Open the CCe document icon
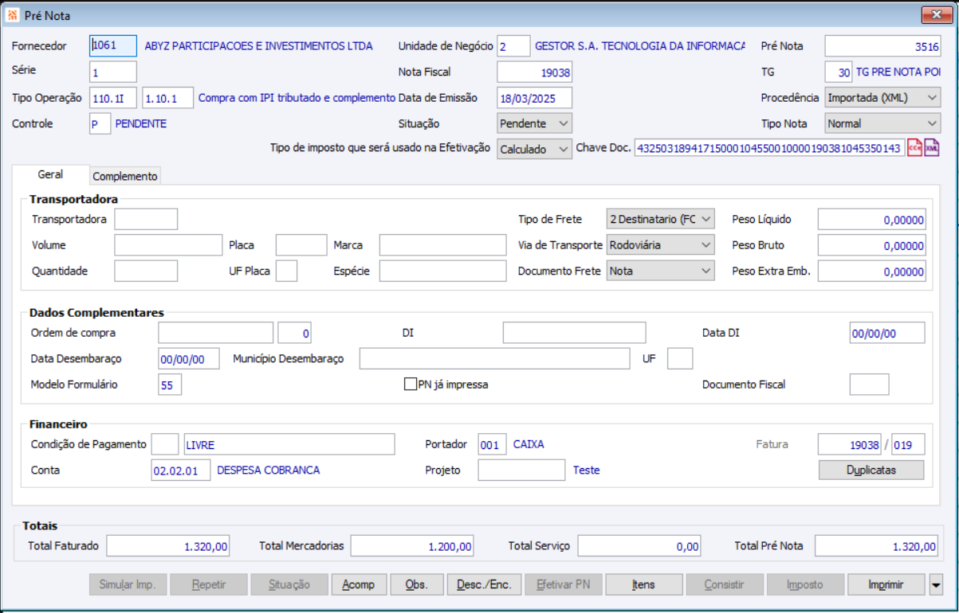 (x=914, y=148)
